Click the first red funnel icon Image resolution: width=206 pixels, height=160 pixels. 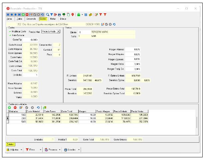pos(101,15)
